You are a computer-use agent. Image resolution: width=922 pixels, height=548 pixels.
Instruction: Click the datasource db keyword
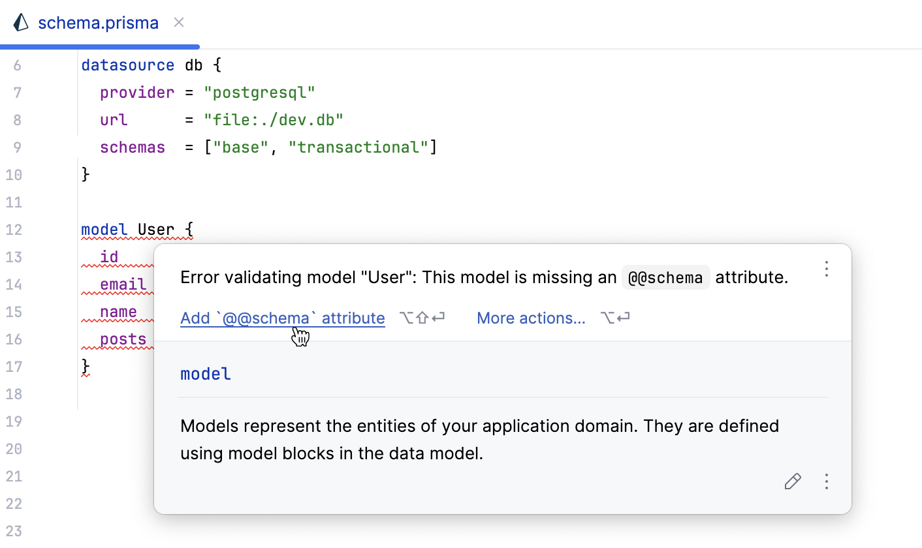pyautogui.click(x=127, y=65)
